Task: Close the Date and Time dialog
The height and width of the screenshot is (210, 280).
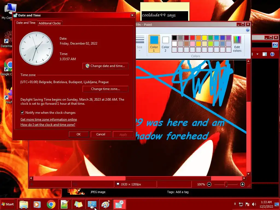Action: pyautogui.click(x=132, y=15)
